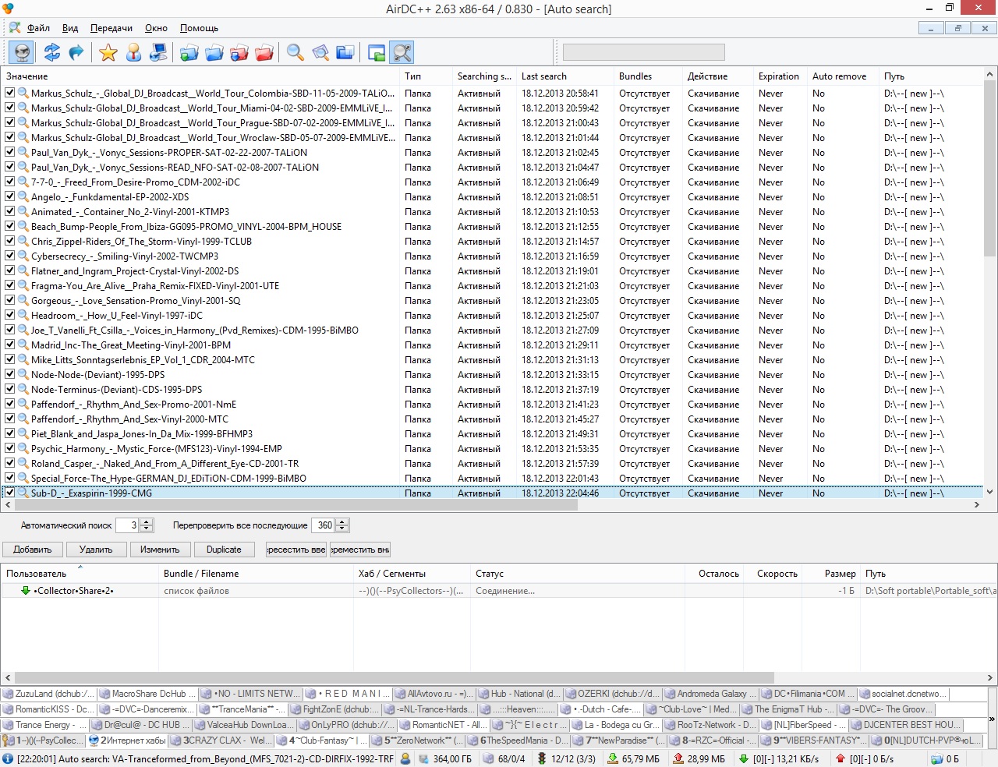Toggle checkbox for Sub-D_-_Exaspirin-1999-CMG

coord(10,493)
